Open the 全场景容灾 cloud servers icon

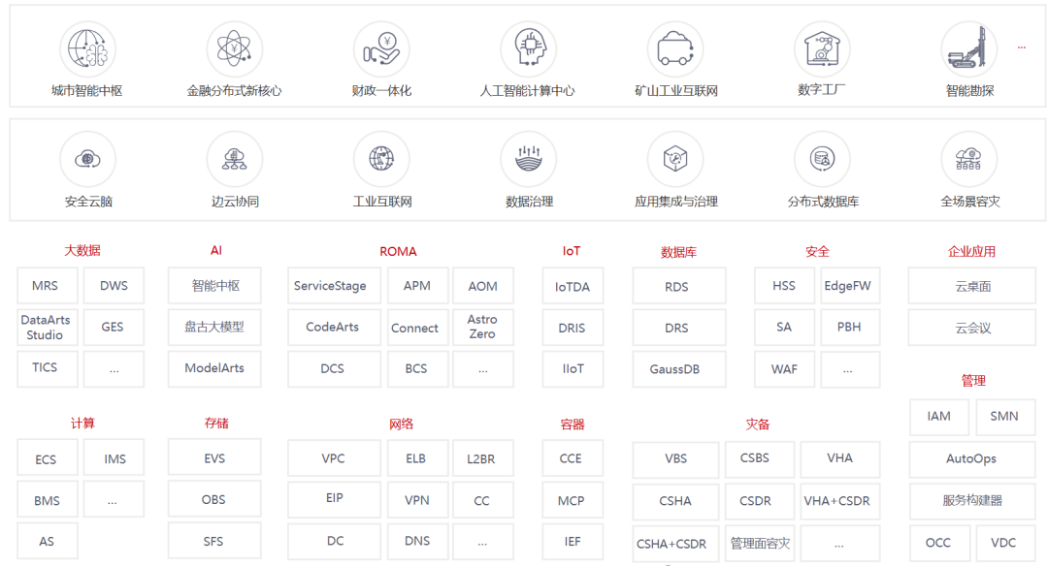tap(969, 159)
